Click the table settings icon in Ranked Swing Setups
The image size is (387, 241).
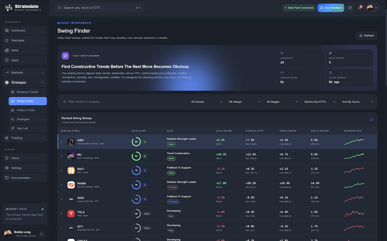371,120
